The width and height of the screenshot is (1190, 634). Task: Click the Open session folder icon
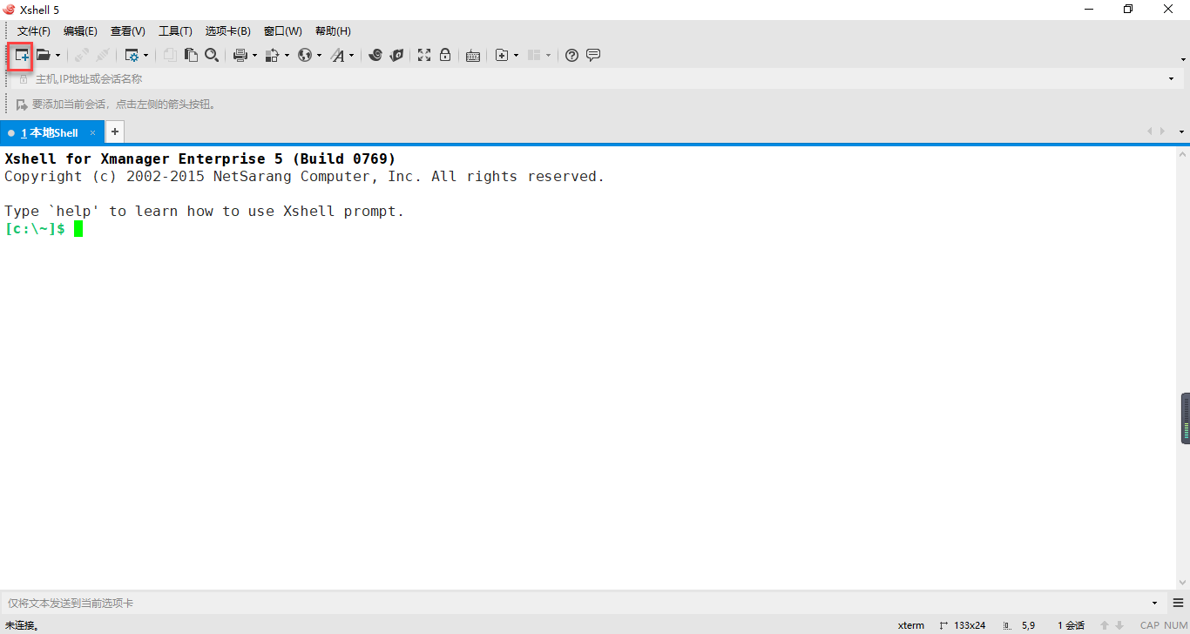tap(43, 55)
